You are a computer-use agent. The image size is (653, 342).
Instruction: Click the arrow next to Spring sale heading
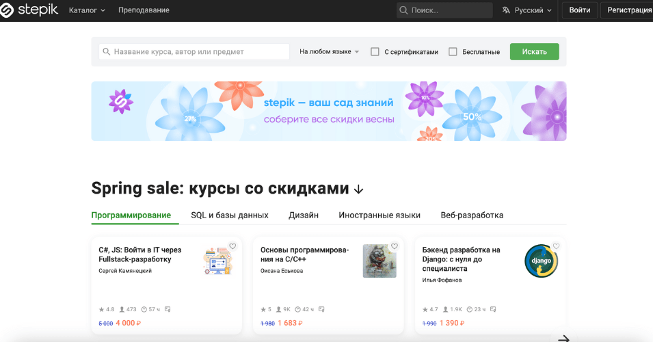click(358, 189)
